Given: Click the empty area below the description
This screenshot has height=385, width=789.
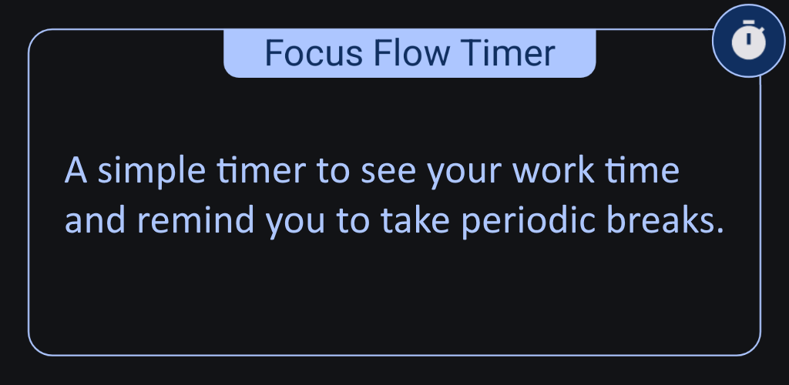Looking at the screenshot, I should pyautogui.click(x=394, y=296).
